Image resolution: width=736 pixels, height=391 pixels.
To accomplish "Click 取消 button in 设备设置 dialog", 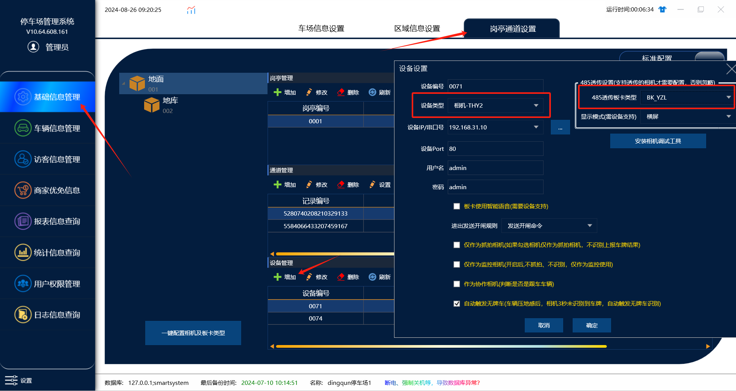I will pyautogui.click(x=544, y=325).
